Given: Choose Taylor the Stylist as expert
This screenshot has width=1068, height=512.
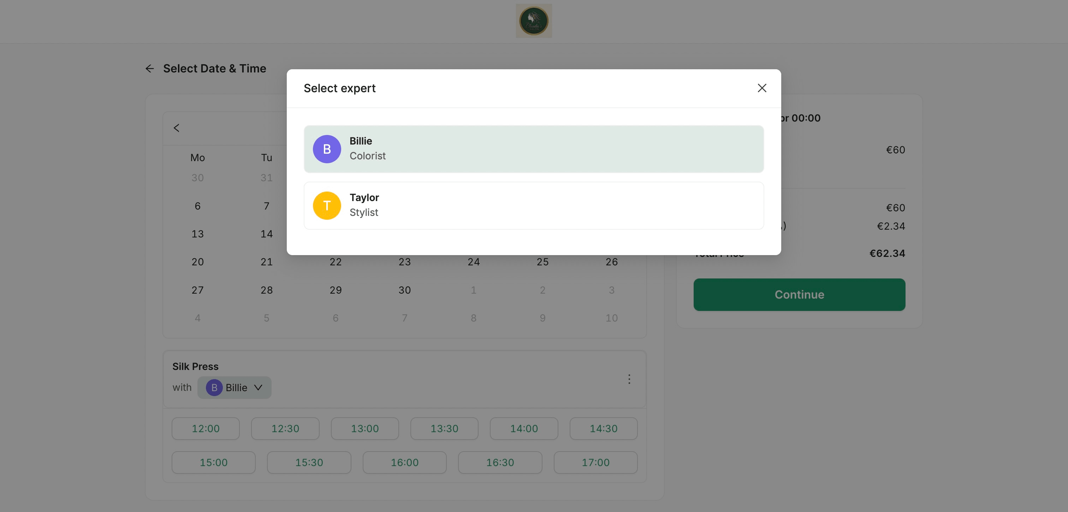Looking at the screenshot, I should click(533, 205).
